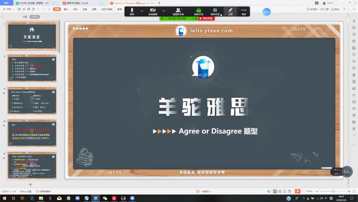Click the volume icon in system tray
The height and width of the screenshot is (202, 358).
[321, 198]
